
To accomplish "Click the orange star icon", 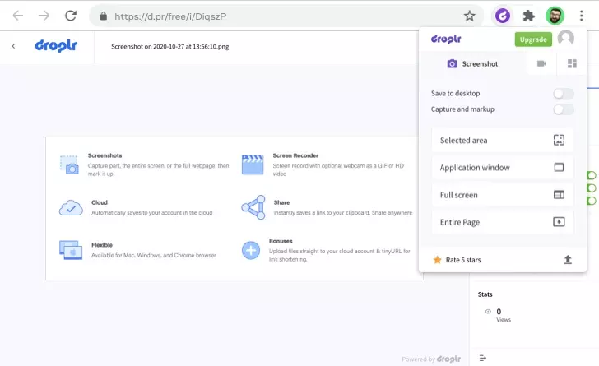I will click(x=437, y=260).
